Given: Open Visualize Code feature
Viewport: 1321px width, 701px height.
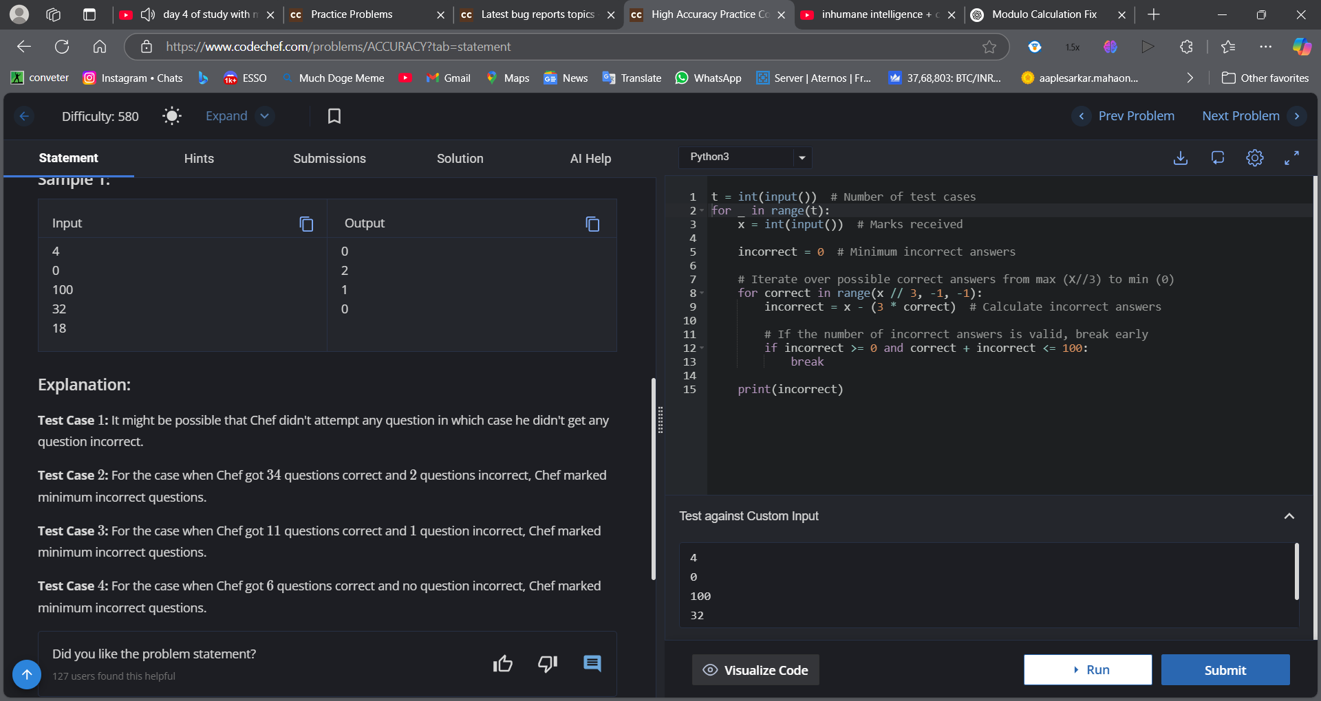Looking at the screenshot, I should (x=755, y=669).
